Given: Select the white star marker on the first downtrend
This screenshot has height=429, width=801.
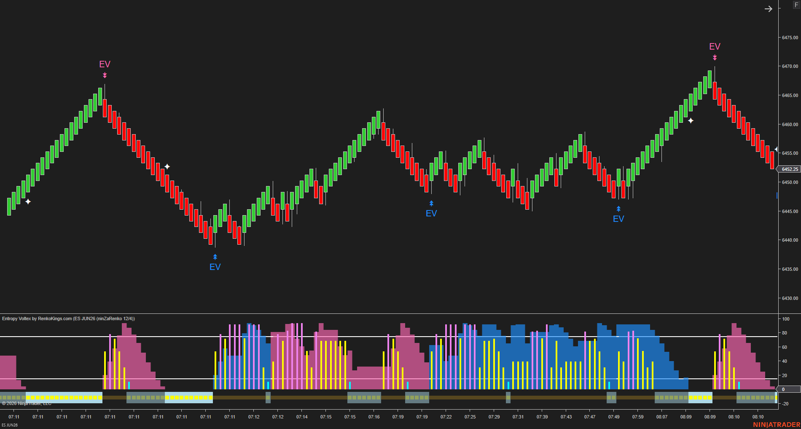Looking at the screenshot, I should (167, 167).
